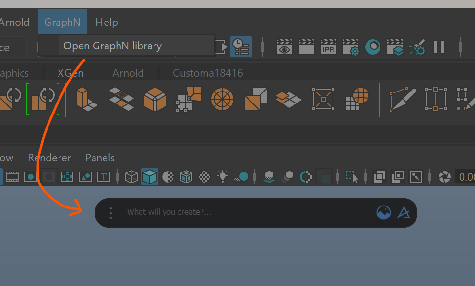Open Render Settings clapperboard with gear
Viewport: 475px width, 286px height.
pyautogui.click(x=351, y=47)
